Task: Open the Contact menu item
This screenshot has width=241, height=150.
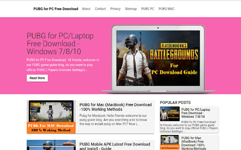Action: 100,9
